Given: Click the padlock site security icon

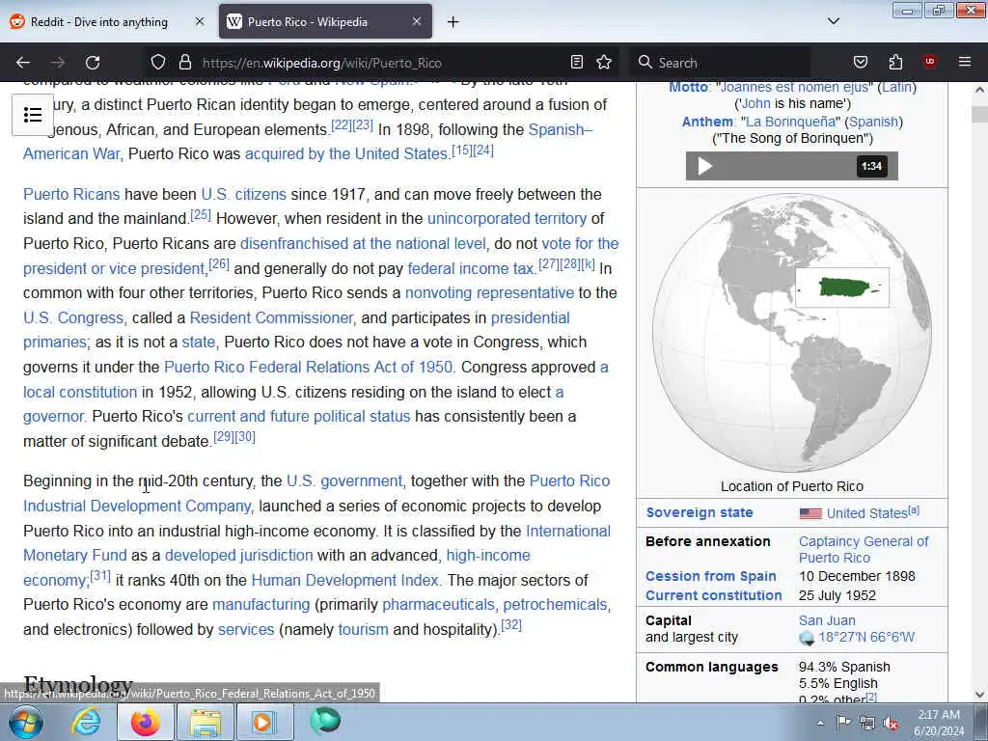Looking at the screenshot, I should click(x=184, y=62).
